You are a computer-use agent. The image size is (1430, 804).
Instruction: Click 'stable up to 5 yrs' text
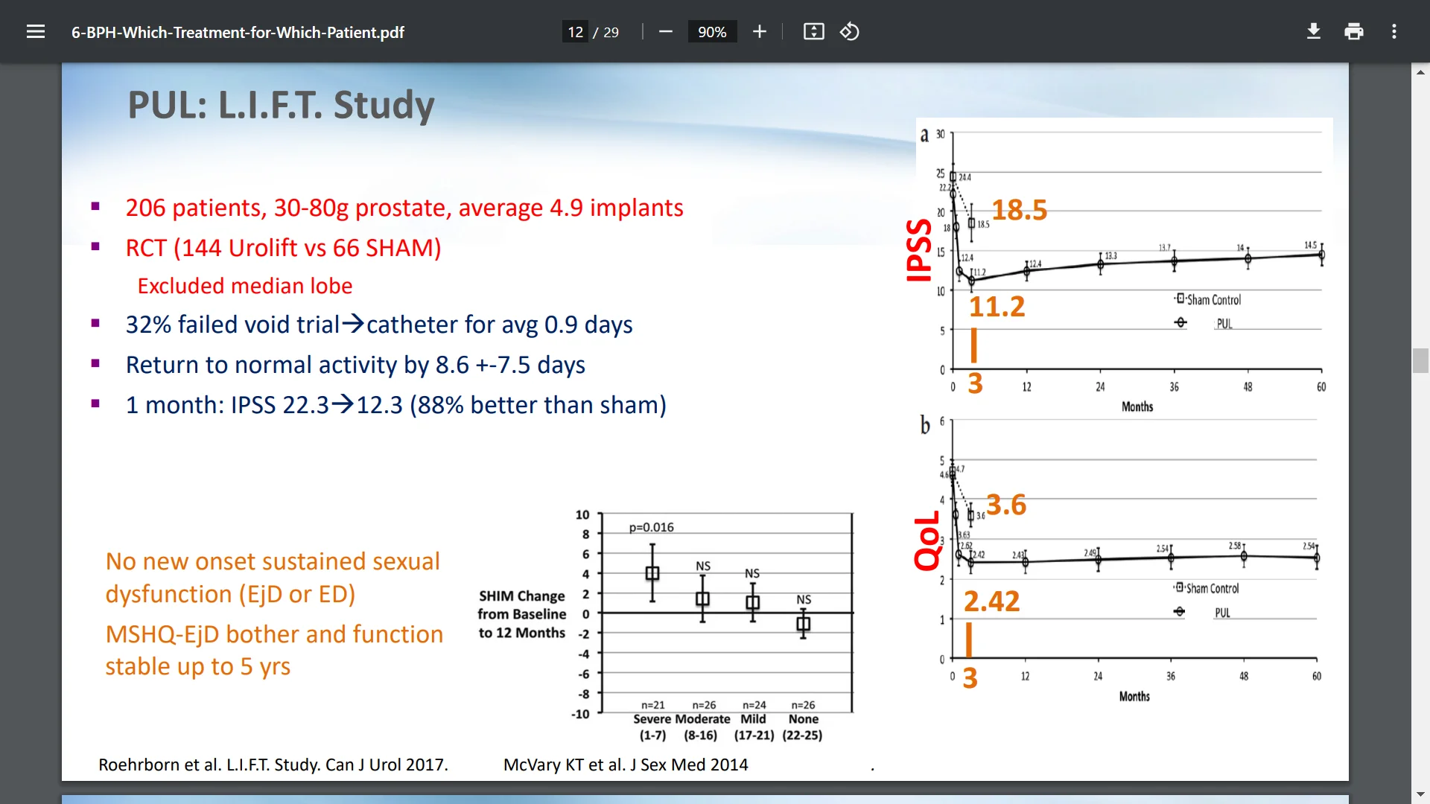pos(197,666)
